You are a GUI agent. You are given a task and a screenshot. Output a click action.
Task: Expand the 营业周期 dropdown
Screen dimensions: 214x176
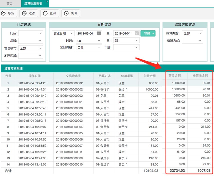(89, 47)
